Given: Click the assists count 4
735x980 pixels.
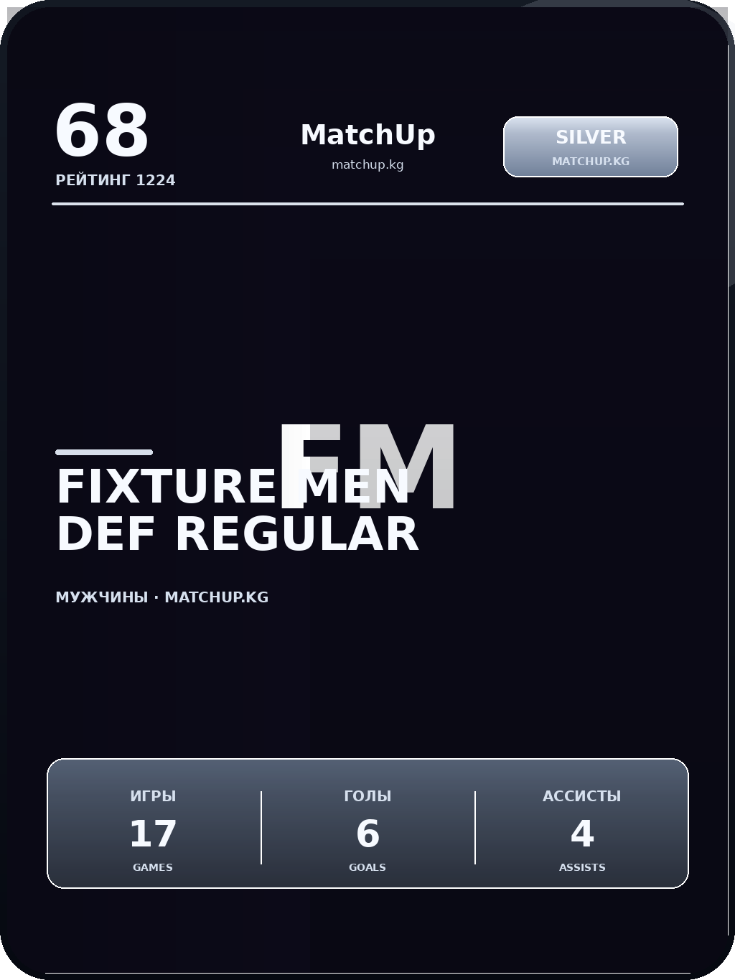Looking at the screenshot, I should (581, 834).
